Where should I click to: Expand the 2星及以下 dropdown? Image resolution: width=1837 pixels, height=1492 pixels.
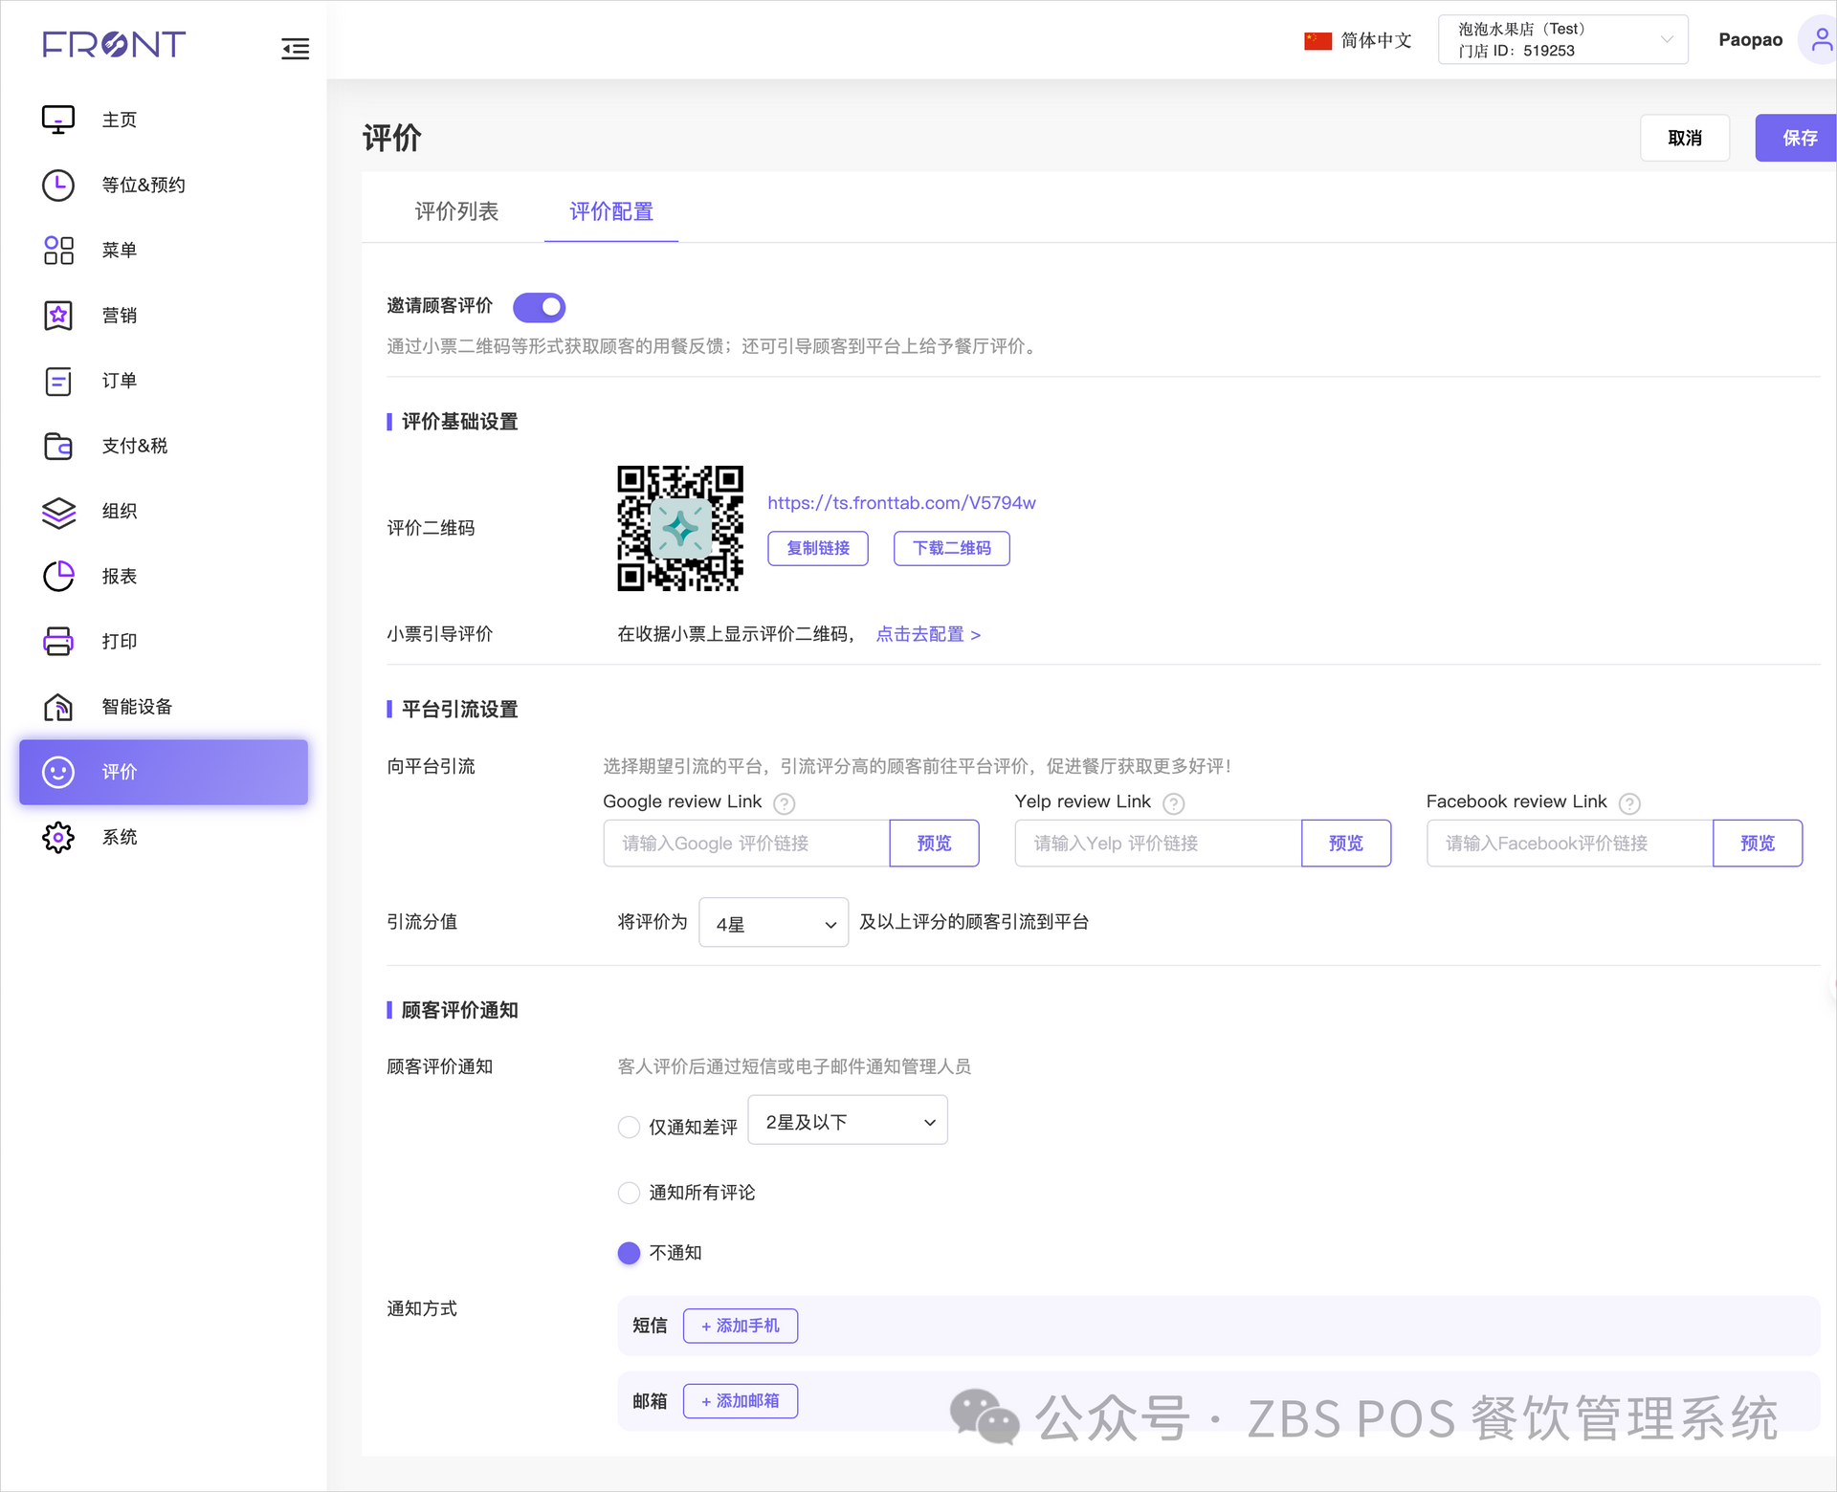click(x=848, y=1121)
